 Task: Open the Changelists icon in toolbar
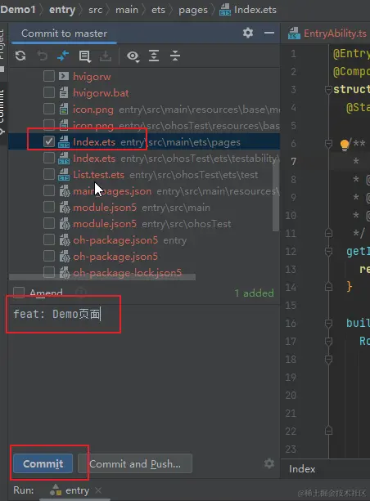85,56
